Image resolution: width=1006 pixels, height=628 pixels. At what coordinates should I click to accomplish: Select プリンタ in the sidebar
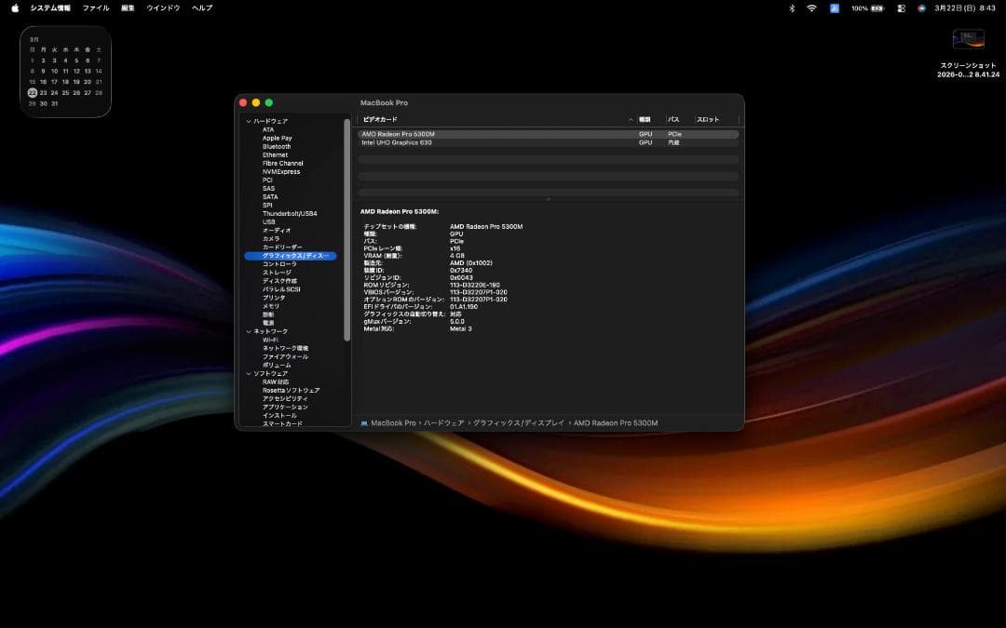(274, 298)
